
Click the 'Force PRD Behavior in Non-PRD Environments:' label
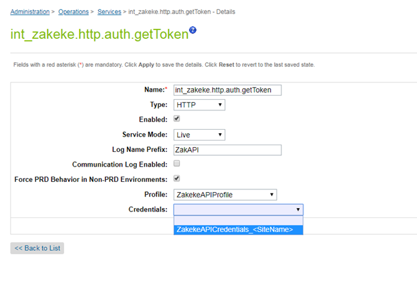click(x=91, y=179)
